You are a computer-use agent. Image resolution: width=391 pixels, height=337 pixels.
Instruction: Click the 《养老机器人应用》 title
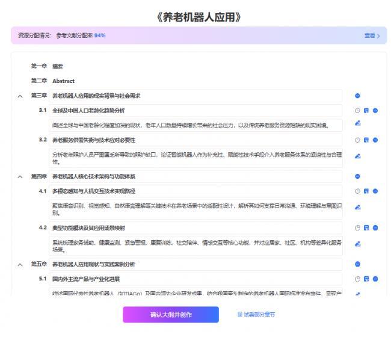[x=199, y=17]
